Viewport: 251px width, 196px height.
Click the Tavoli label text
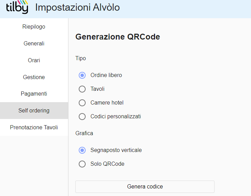click(98, 89)
